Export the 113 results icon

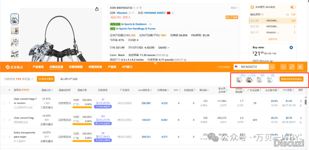(32, 79)
